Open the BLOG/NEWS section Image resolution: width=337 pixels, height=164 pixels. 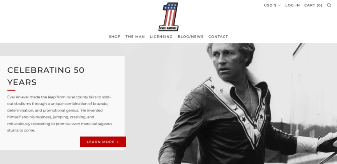pos(191,36)
